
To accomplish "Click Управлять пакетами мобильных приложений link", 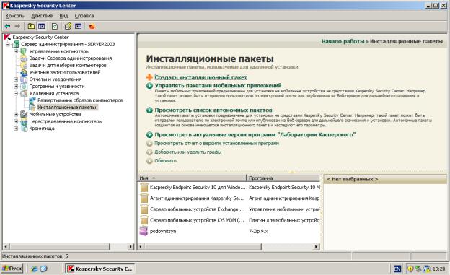I will (218, 86).
